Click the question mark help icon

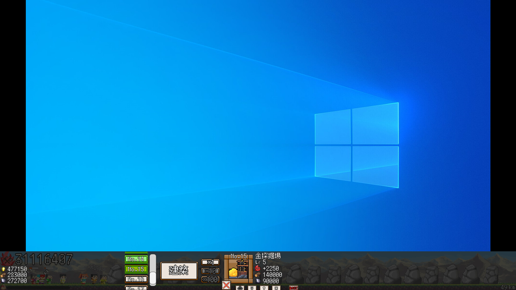pos(264,288)
